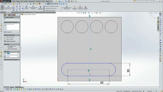Choose Offset Entities (Смещение объектов)
This screenshot has width=163, height=92.
coord(40,8)
